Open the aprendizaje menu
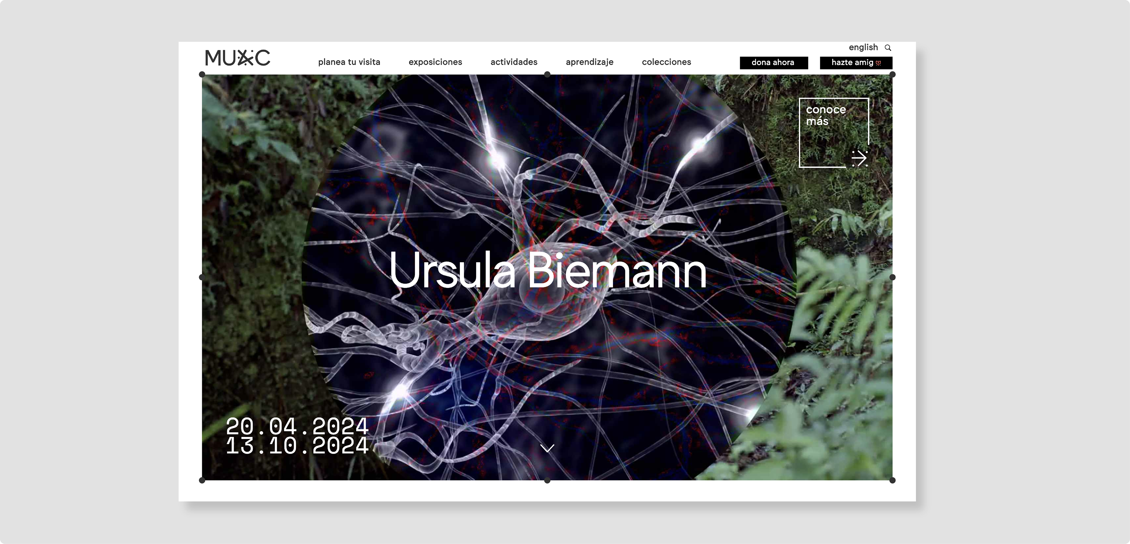This screenshot has height=544, width=1130. (x=589, y=62)
